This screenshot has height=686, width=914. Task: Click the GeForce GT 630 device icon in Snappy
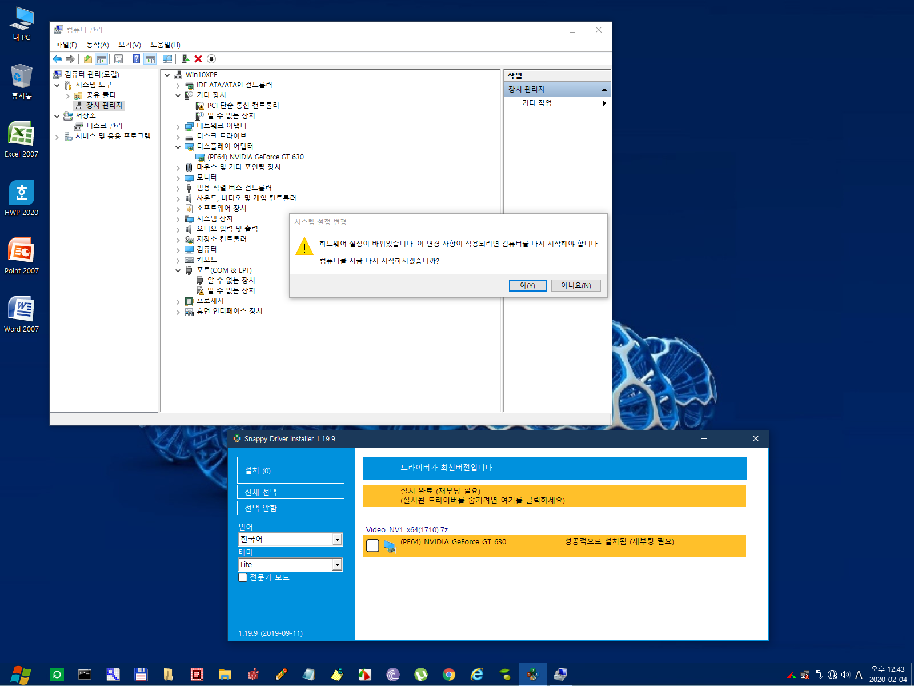point(390,546)
